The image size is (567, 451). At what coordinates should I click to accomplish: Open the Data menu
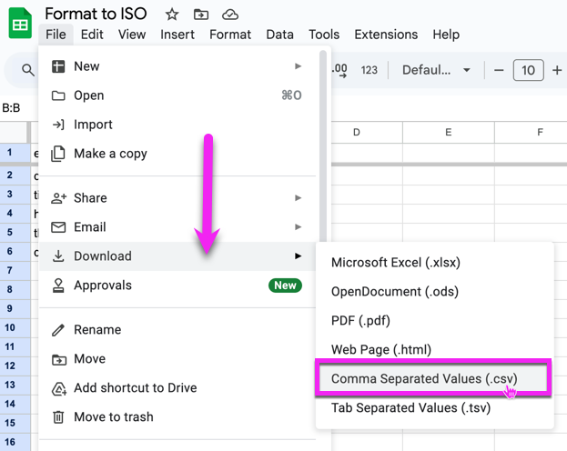tap(279, 35)
